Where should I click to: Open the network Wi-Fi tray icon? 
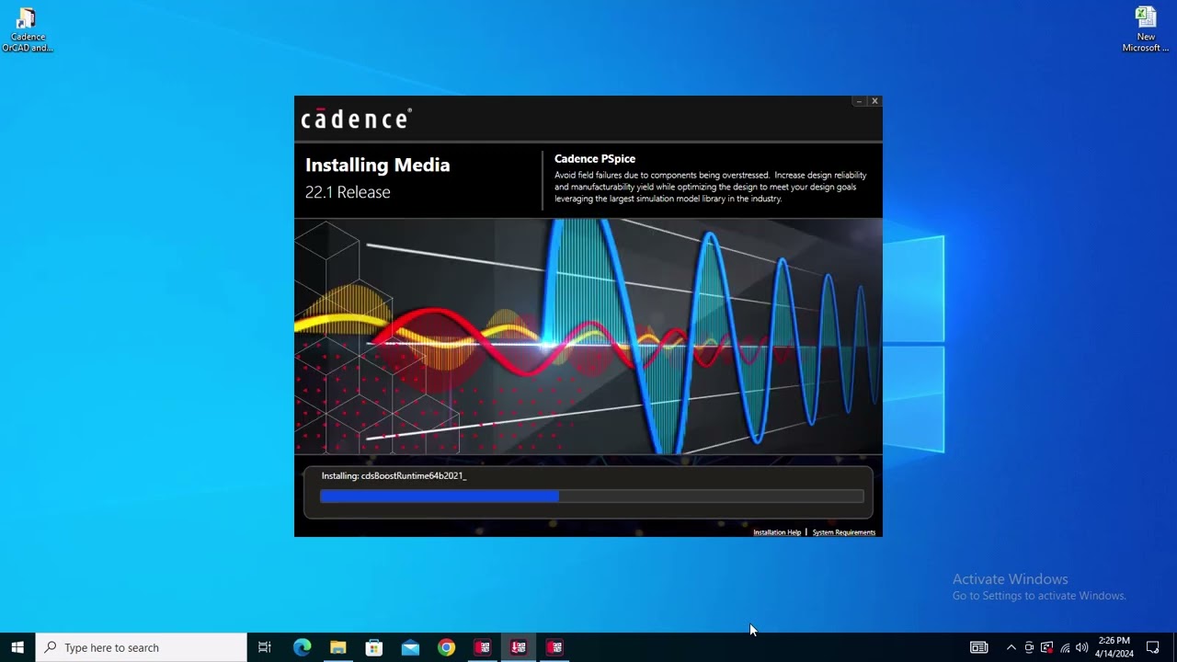coord(1065,647)
